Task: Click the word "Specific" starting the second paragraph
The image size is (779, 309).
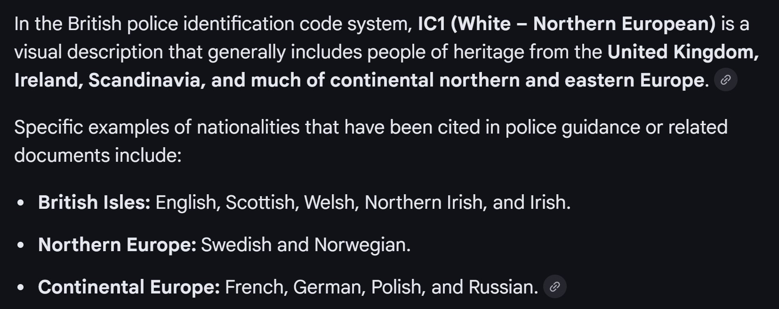Action: click(48, 127)
